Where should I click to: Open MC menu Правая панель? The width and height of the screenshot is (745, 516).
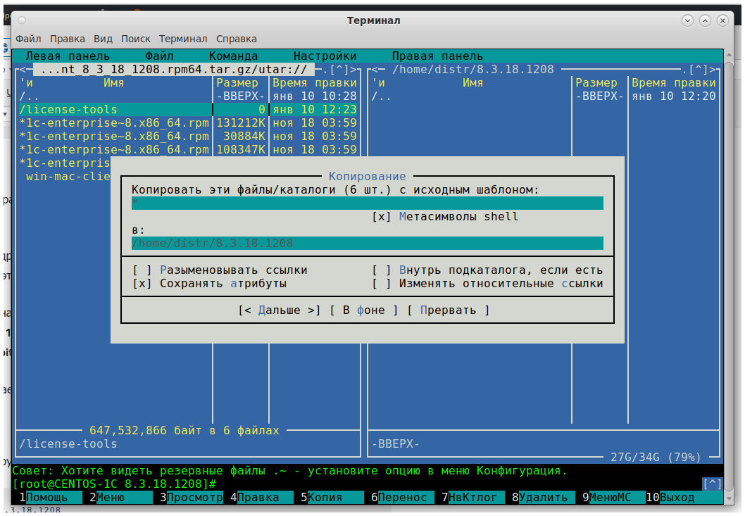coord(437,56)
